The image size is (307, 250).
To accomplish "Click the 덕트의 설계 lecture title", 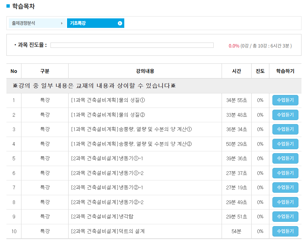I will (x=108, y=231).
